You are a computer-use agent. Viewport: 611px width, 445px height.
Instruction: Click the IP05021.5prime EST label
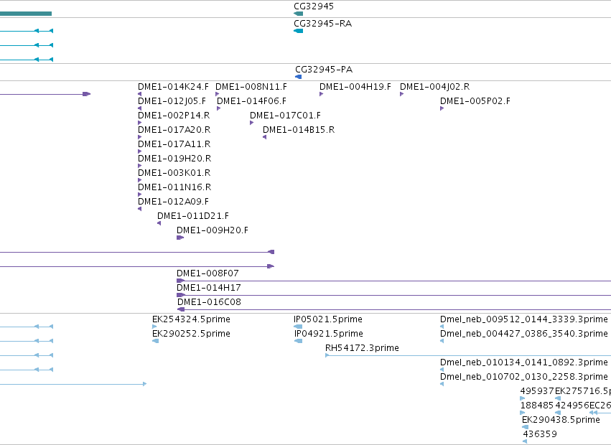click(x=328, y=319)
